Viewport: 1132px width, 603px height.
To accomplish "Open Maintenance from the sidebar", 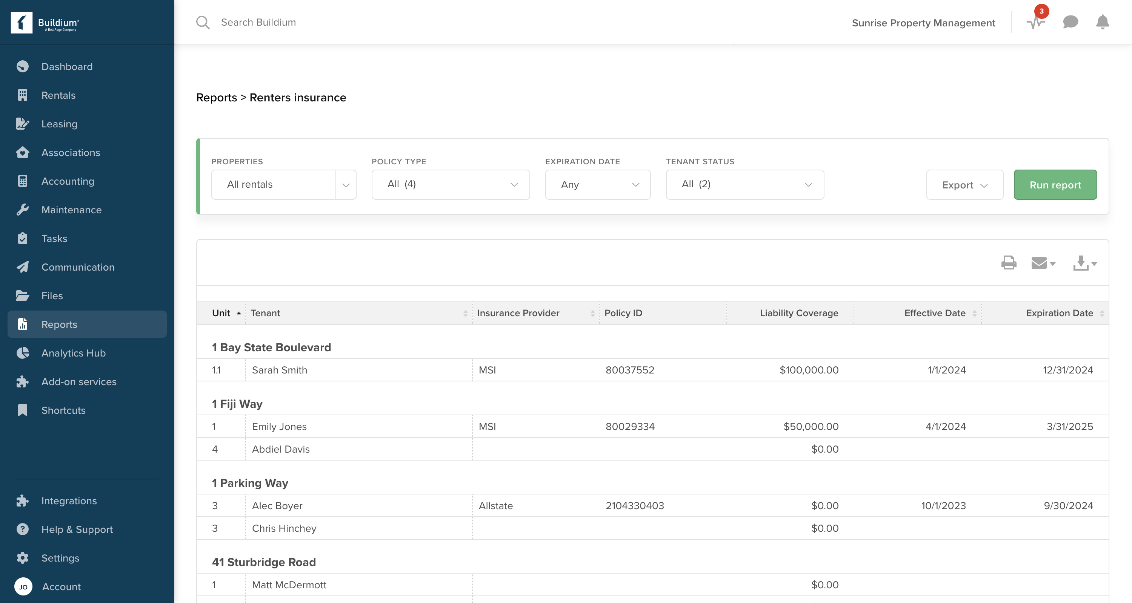I will click(x=71, y=210).
